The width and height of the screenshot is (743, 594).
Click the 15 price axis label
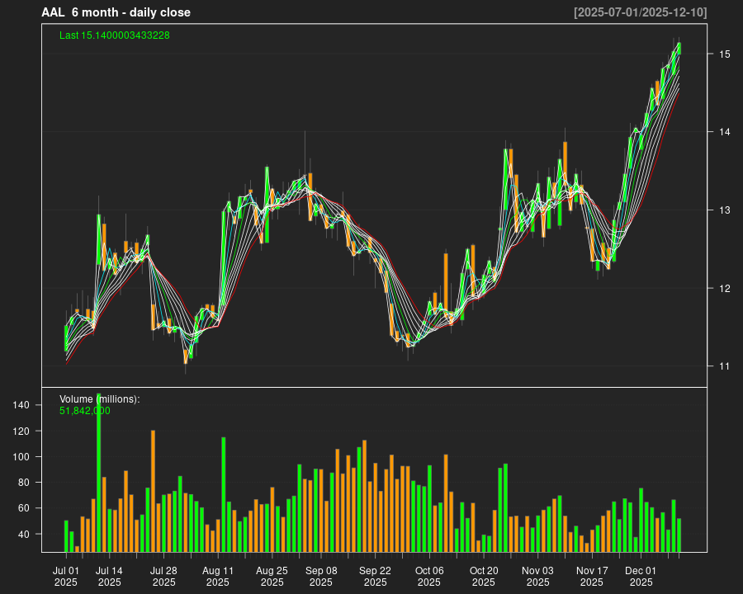(724, 54)
